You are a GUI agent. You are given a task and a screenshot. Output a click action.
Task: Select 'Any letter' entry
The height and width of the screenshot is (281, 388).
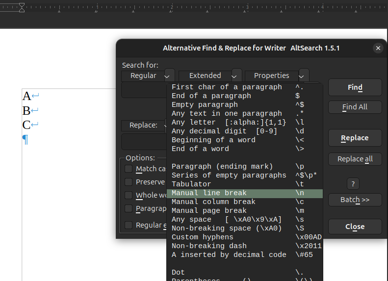coord(244,122)
